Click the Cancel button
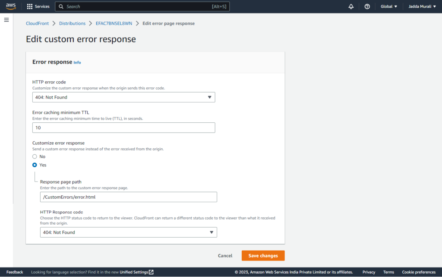 [225, 255]
